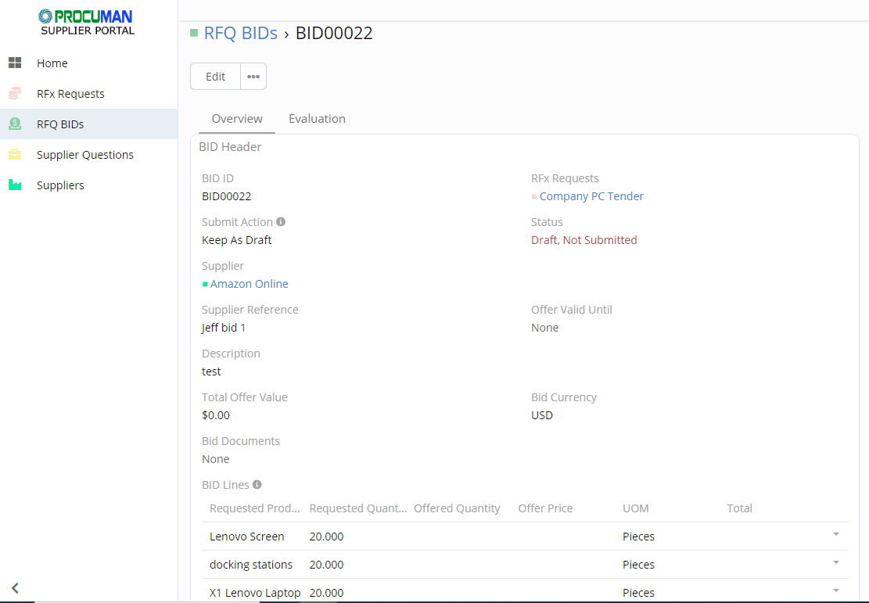Click the USD bid currency value
869x603 pixels.
point(542,415)
